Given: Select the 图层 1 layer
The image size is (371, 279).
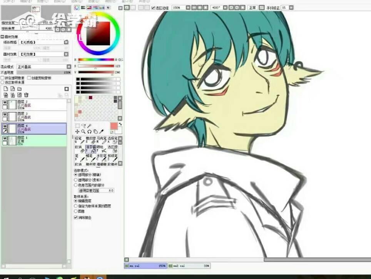Looking at the screenshot, I should coord(34,141).
